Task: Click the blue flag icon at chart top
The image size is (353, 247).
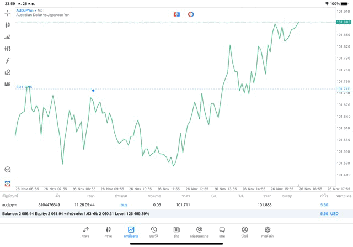Action: (x=176, y=14)
